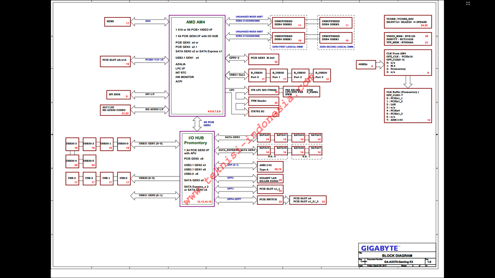Click the USB-0 block
495x278 pixels.
(x=124, y=178)
